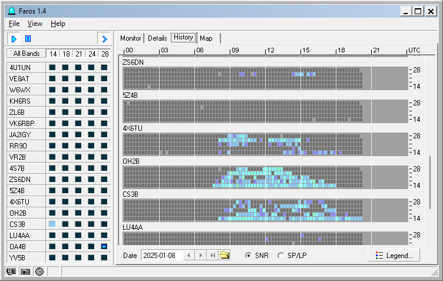Click the Start monitoring play button
The image size is (443, 281).
14,39
